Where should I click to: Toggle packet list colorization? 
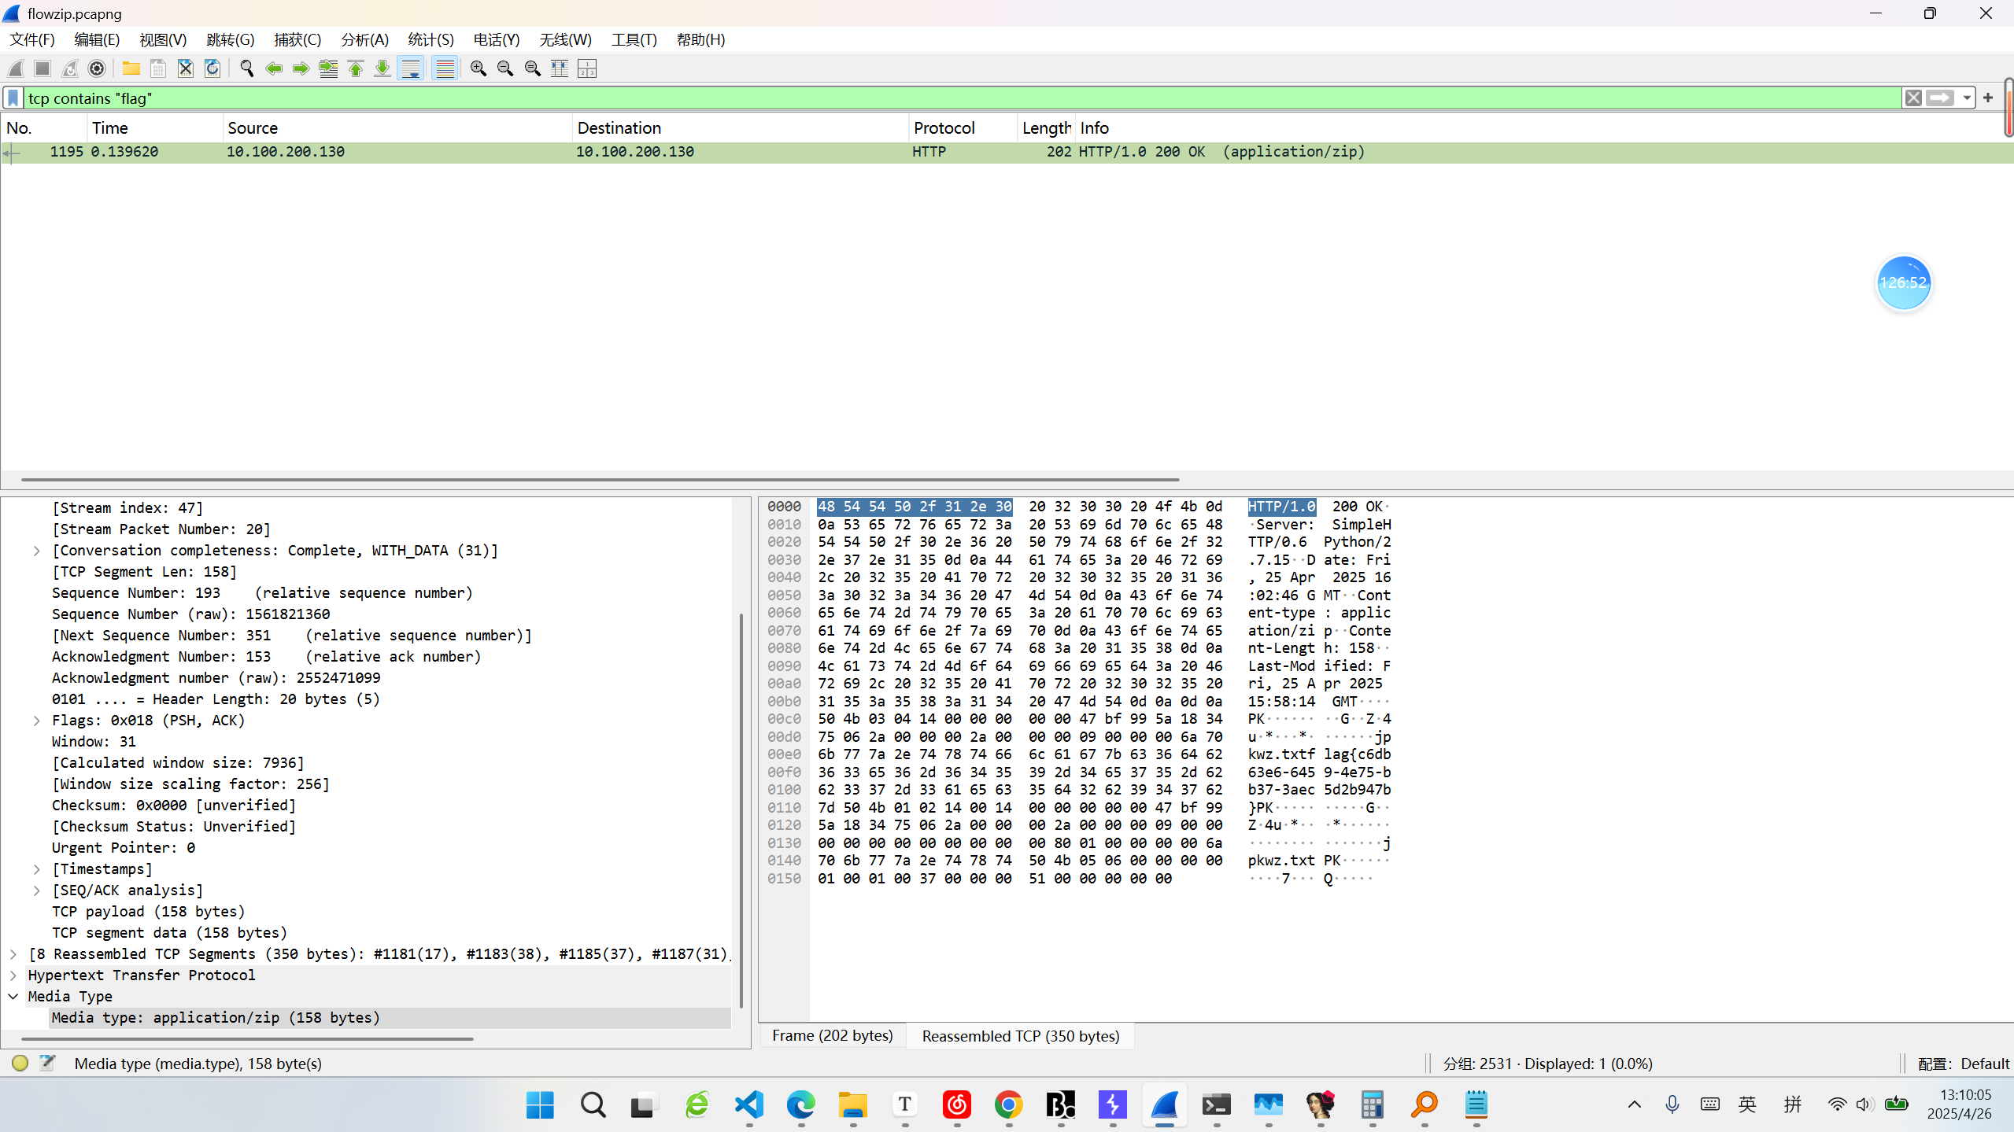(445, 68)
